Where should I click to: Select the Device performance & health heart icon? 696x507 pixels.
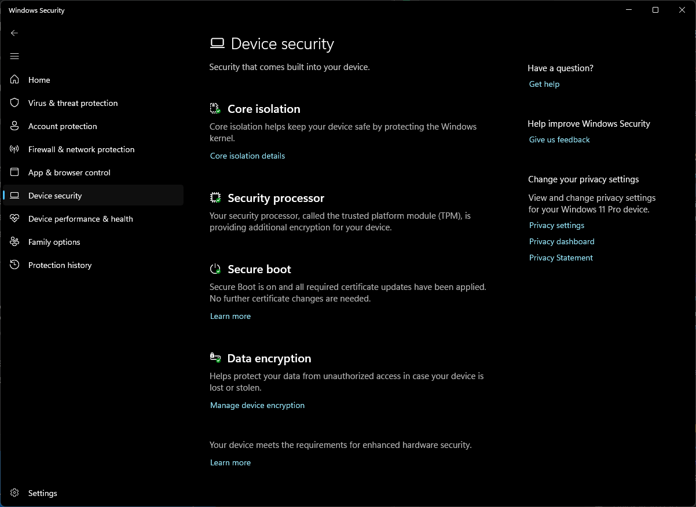(x=14, y=218)
